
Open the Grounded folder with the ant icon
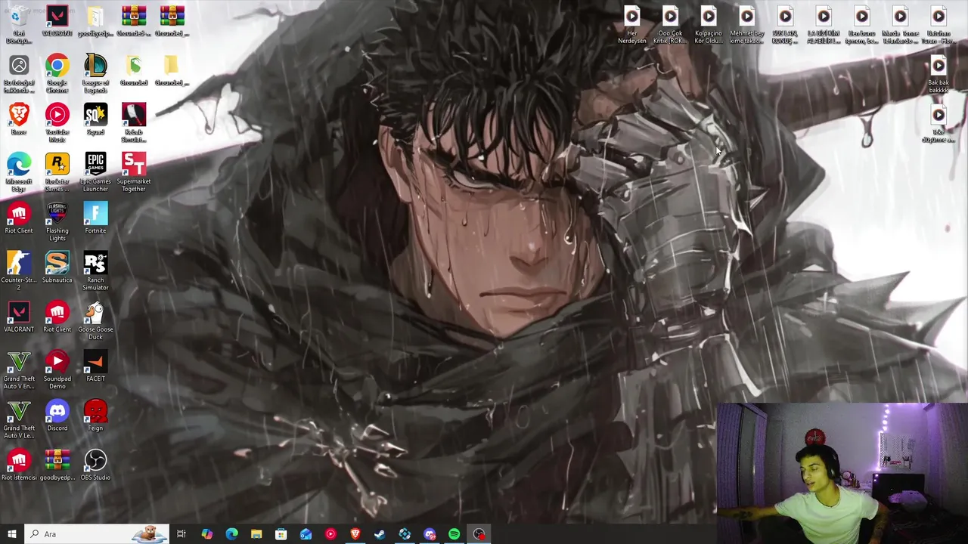134,70
